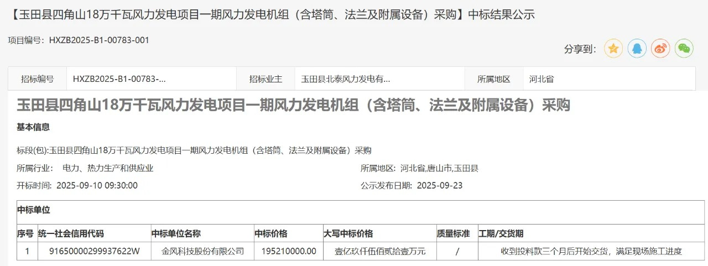The width and height of the screenshot is (708, 266).
Task: Click owner name 玉田县北泰风力发电有...
Action: tap(346, 79)
